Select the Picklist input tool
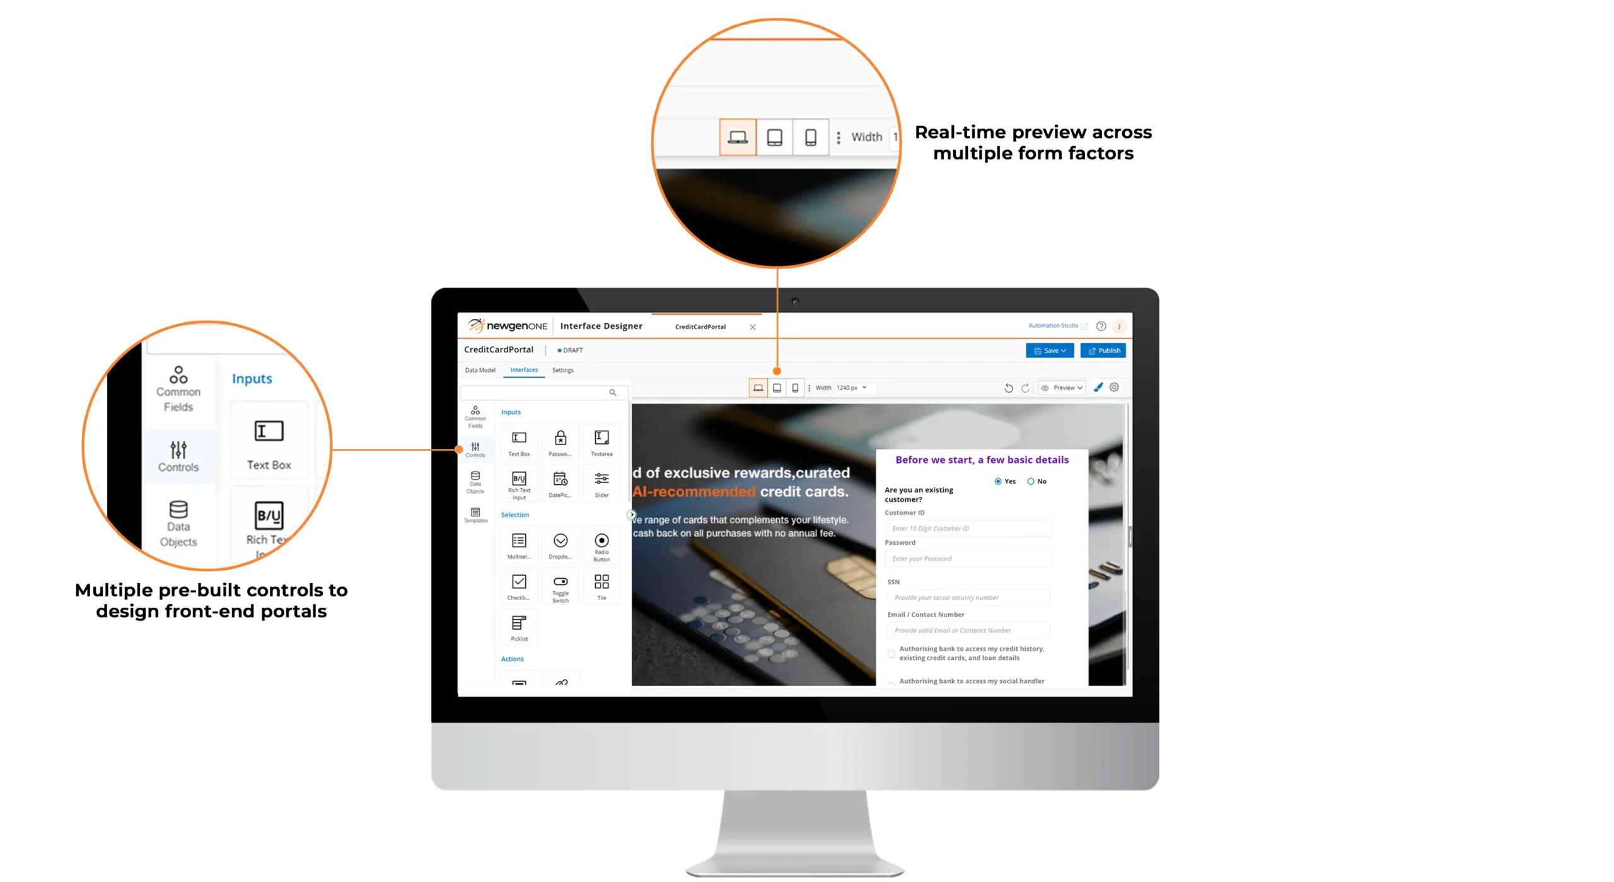Image resolution: width=1614 pixels, height=882 pixels. coord(518,628)
